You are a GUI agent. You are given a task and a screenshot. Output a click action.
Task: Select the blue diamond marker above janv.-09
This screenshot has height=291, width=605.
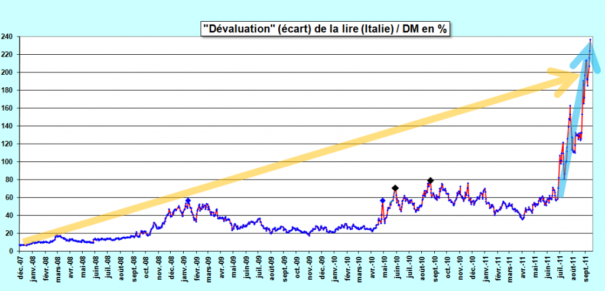(188, 200)
